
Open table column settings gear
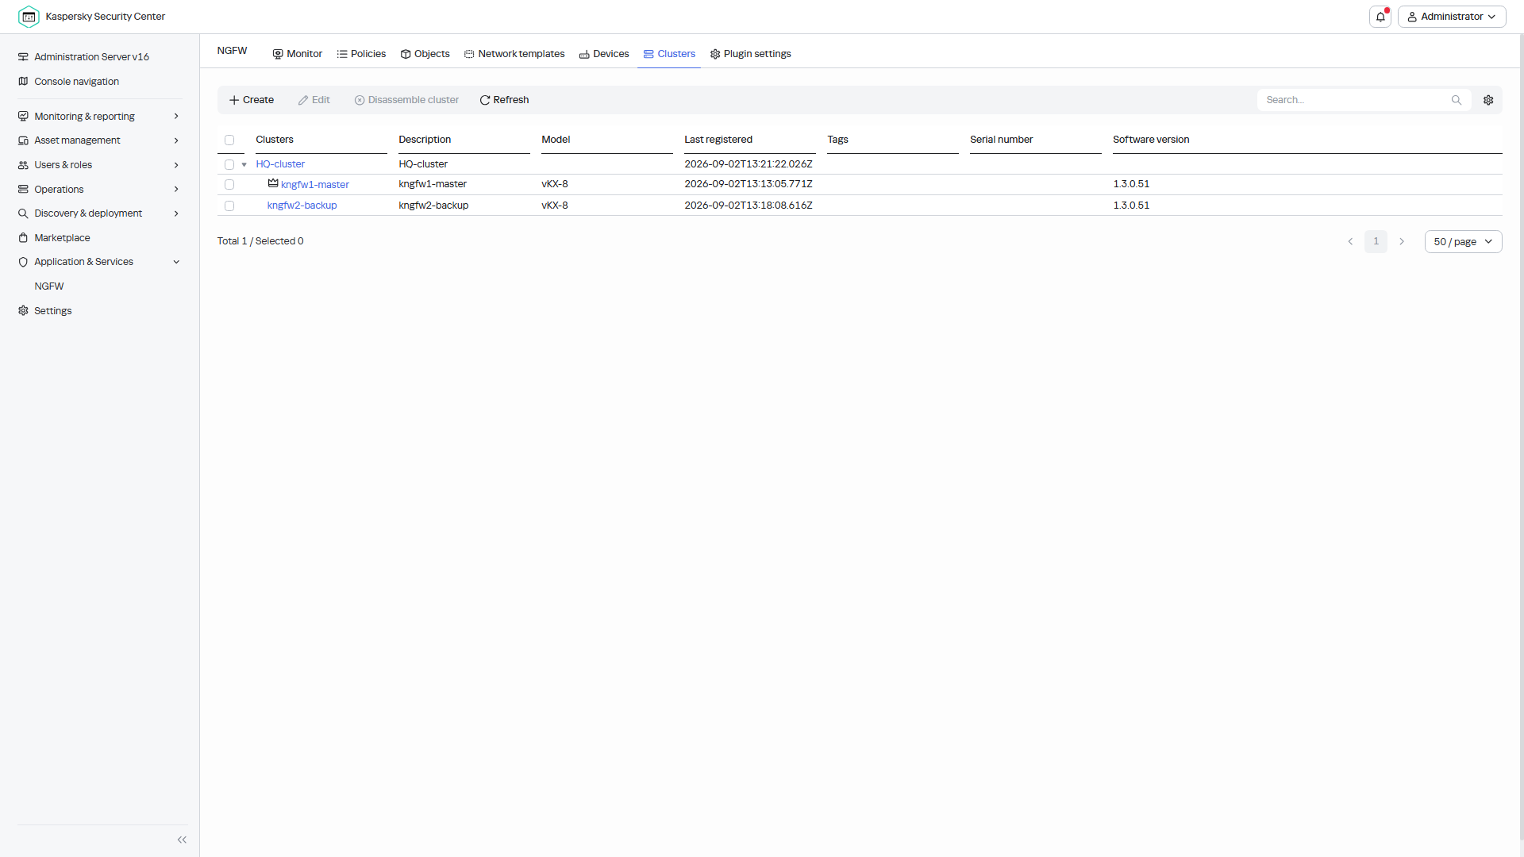pyautogui.click(x=1488, y=100)
